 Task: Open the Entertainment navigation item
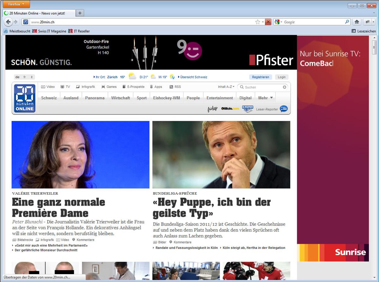coord(220,98)
